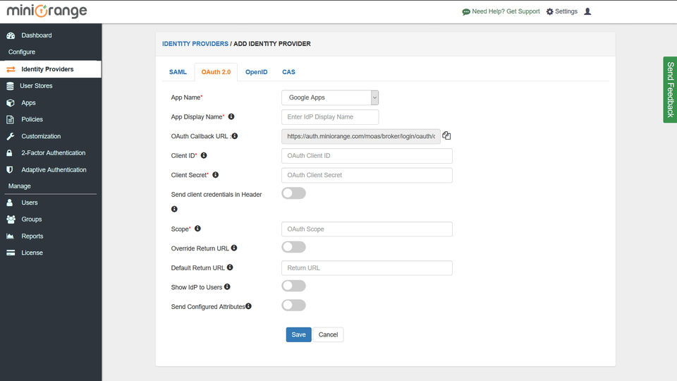Turn on Show IdP to Users
Image resolution: width=677 pixels, height=381 pixels.
tap(293, 286)
